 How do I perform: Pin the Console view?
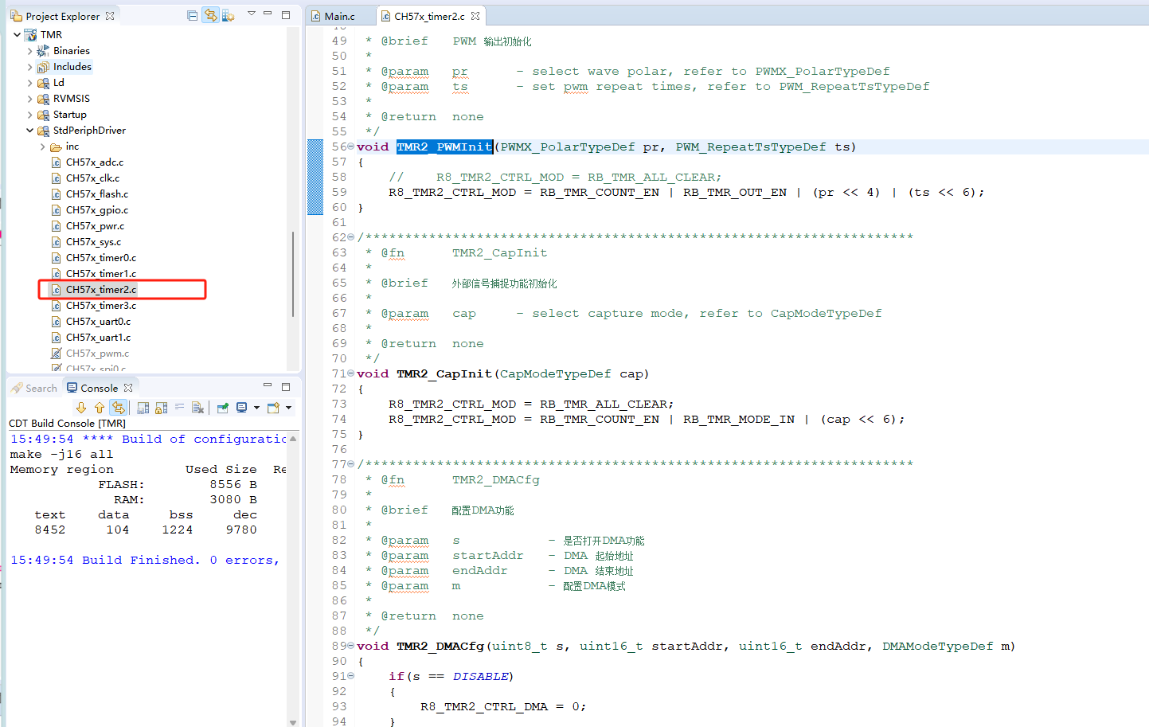(x=223, y=408)
